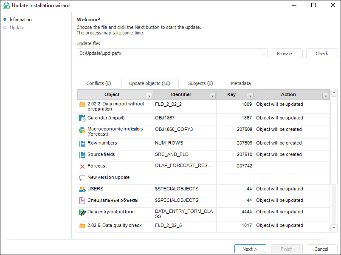Viewport: 341px width, 255px height.
Task: Click the Next > button
Action: click(x=250, y=249)
